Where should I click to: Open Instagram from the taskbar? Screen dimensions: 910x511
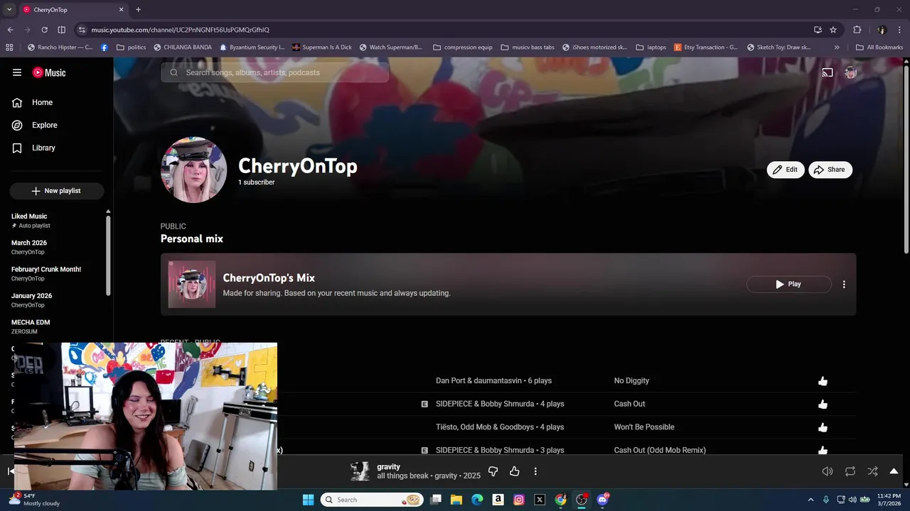click(519, 500)
